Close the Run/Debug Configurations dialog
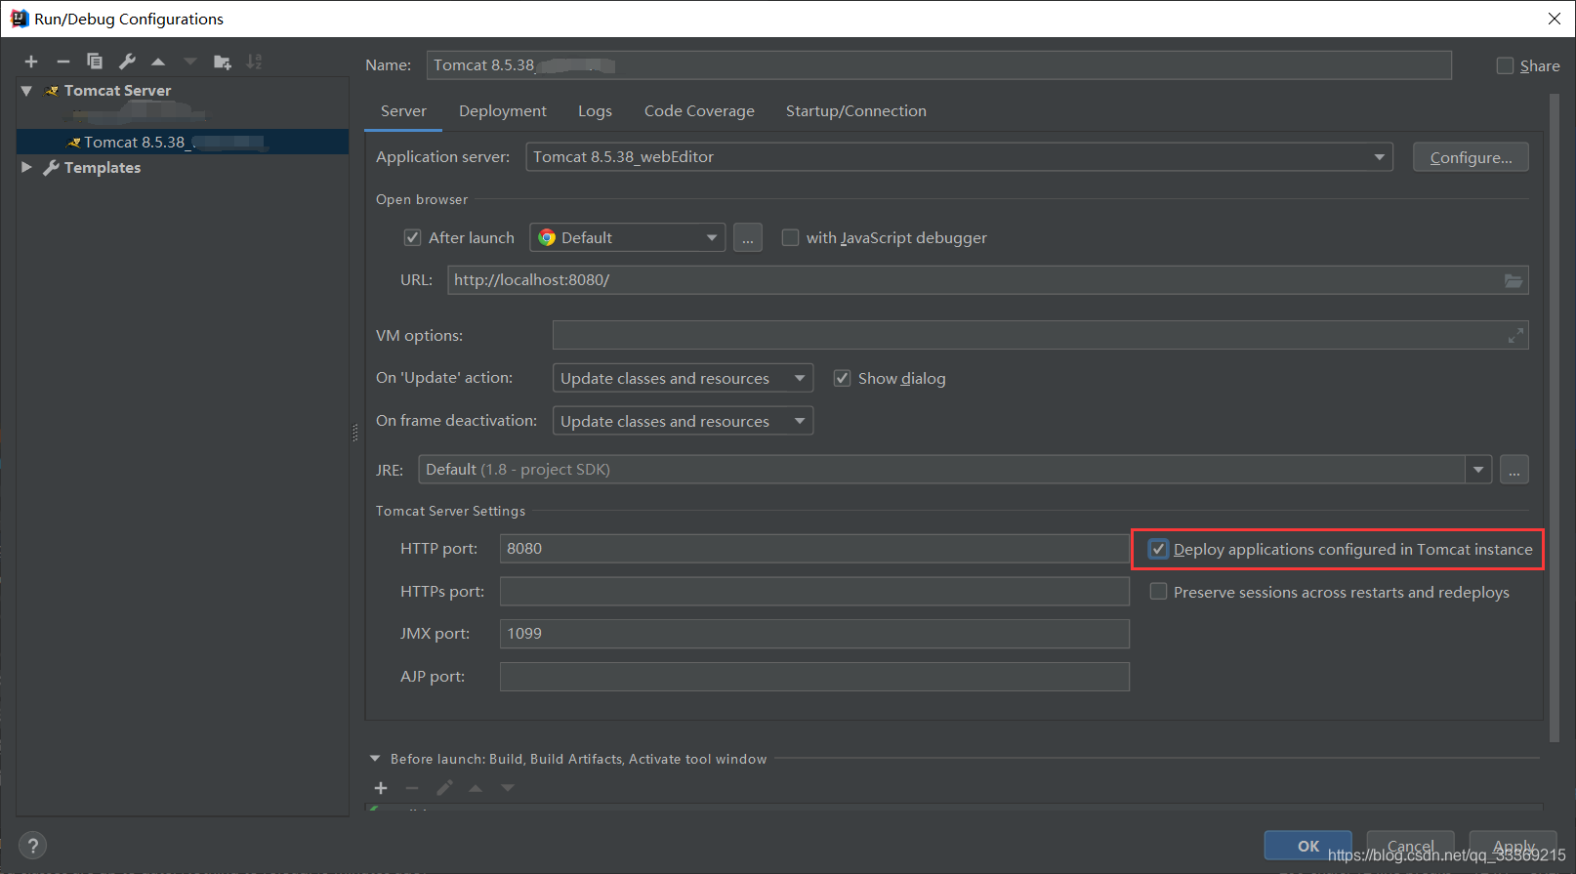The width and height of the screenshot is (1576, 874). 1555,19
